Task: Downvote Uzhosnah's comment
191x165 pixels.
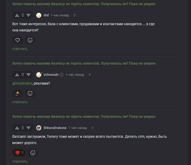Action: pyautogui.click(x=28, y=75)
